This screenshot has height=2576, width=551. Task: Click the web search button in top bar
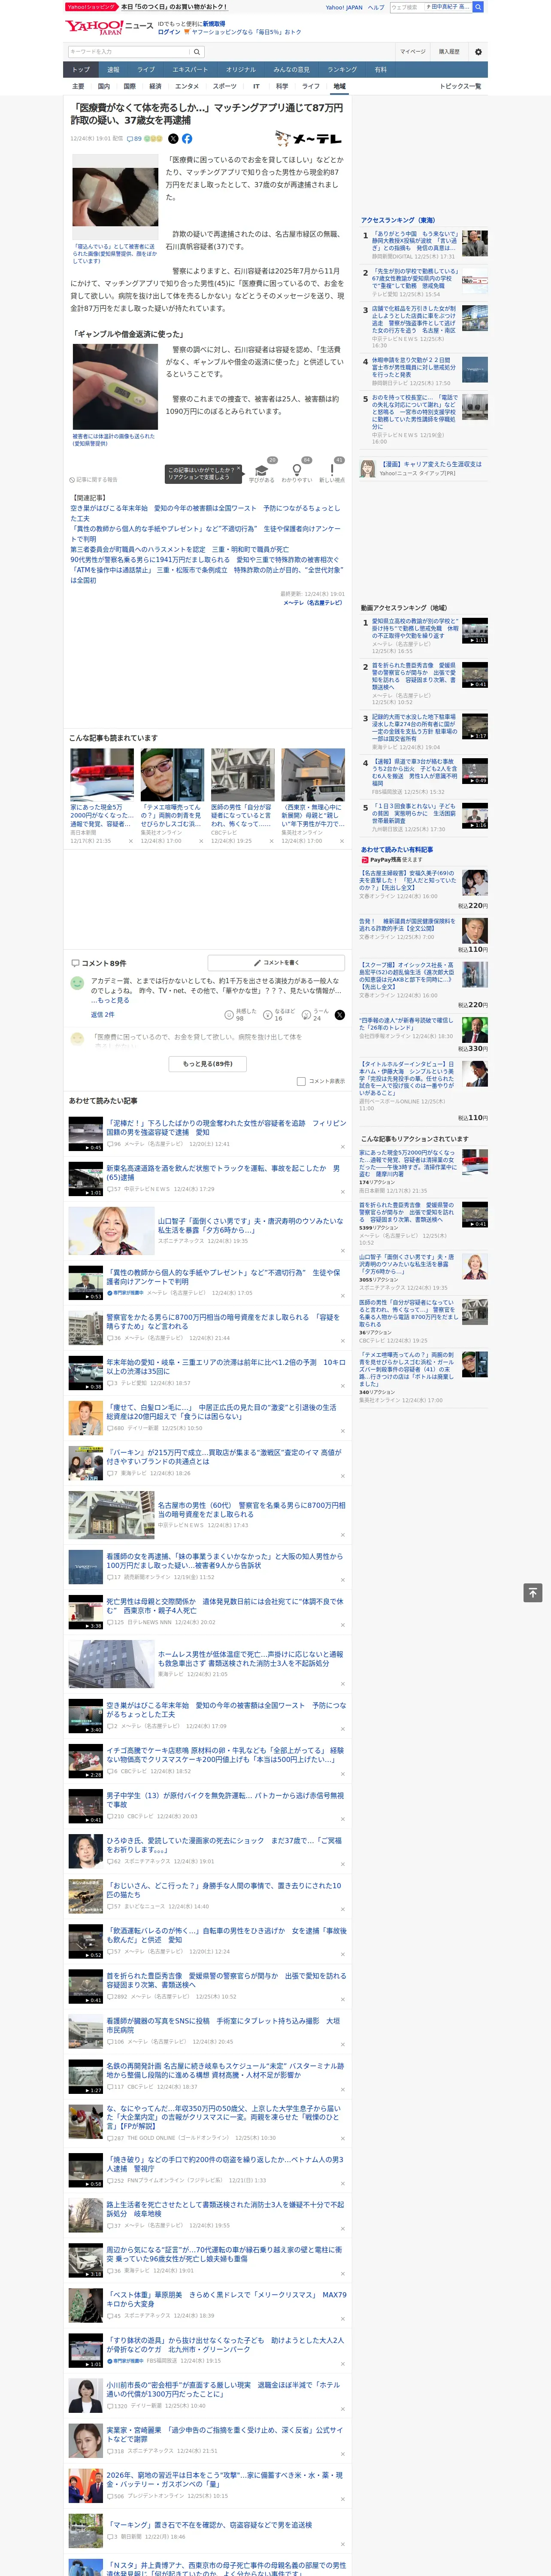click(x=478, y=7)
